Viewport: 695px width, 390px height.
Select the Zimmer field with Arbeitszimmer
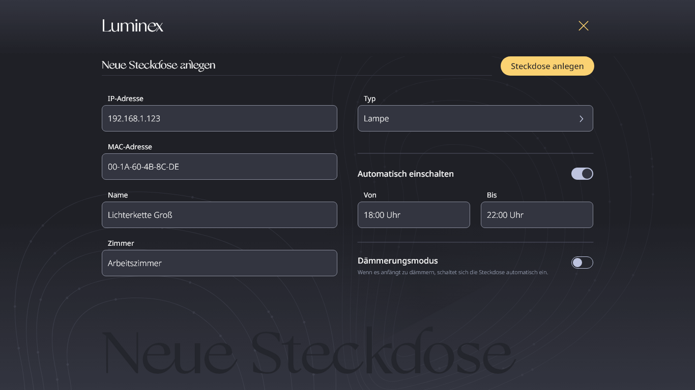[x=219, y=263]
